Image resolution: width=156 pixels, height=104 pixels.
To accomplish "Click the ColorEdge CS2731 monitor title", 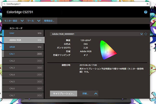I will (20, 12).
